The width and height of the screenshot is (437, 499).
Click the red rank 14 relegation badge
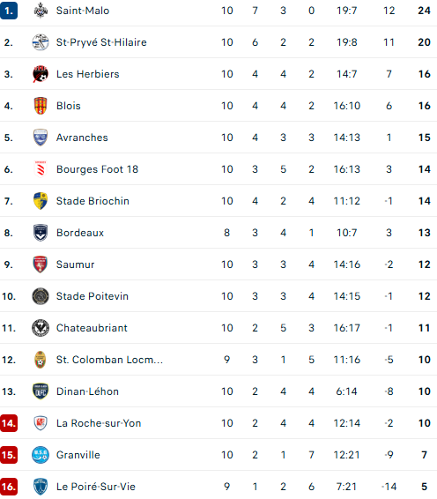point(9,423)
